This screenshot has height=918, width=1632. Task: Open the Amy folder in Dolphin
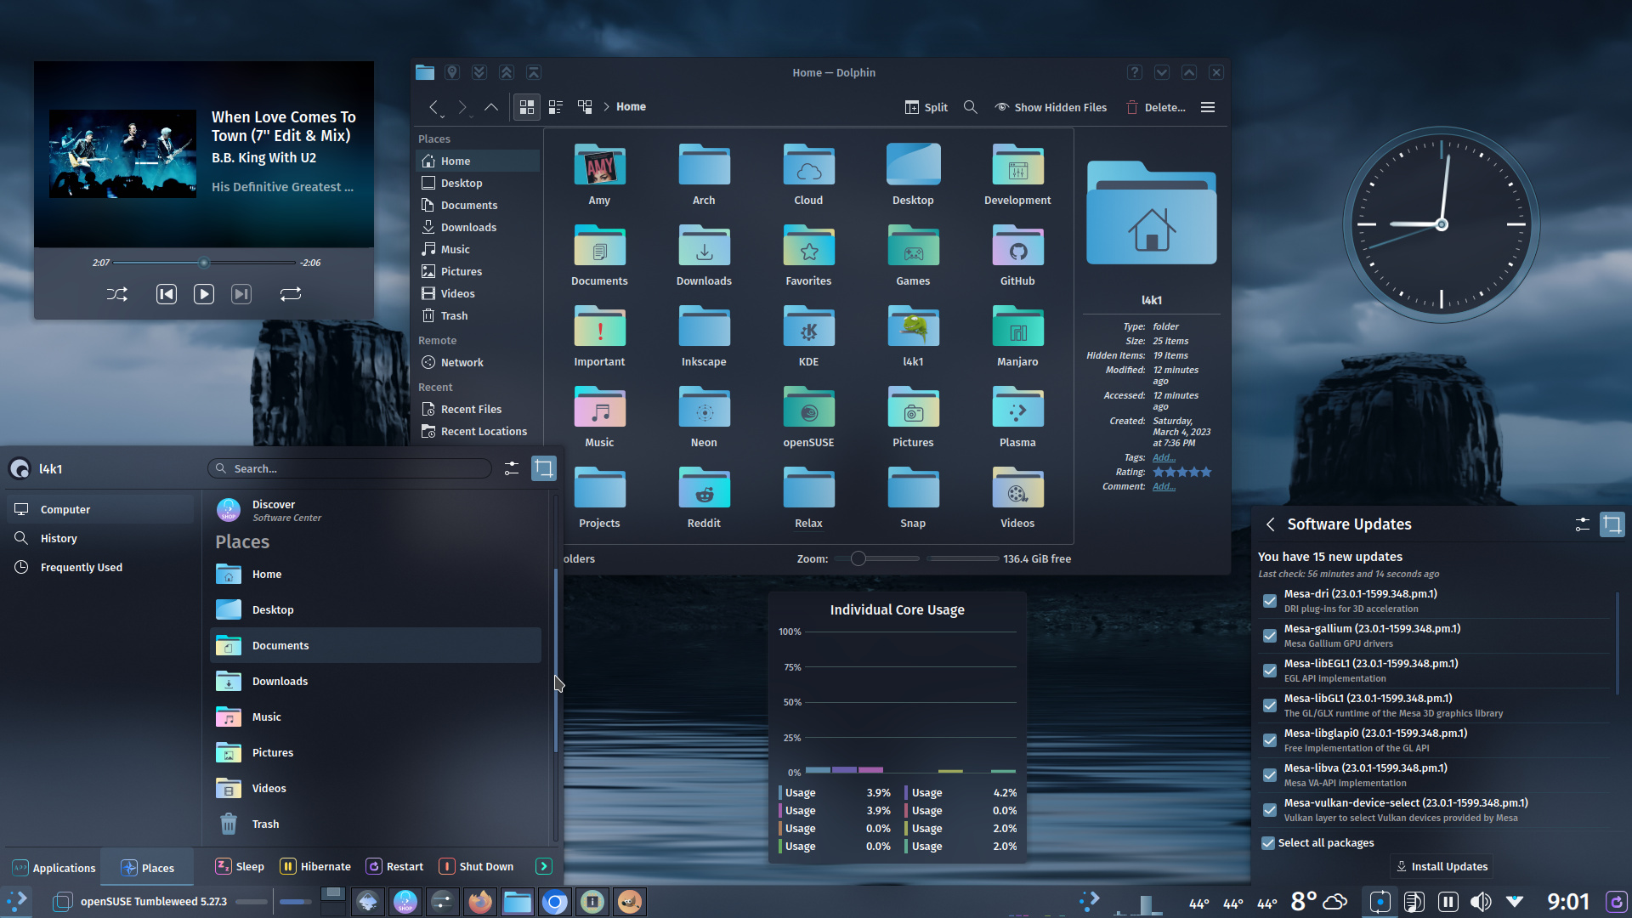[599, 174]
